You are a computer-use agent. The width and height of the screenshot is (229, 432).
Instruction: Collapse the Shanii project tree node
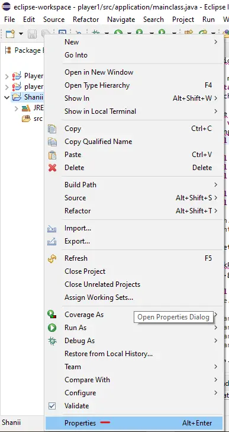7,97
